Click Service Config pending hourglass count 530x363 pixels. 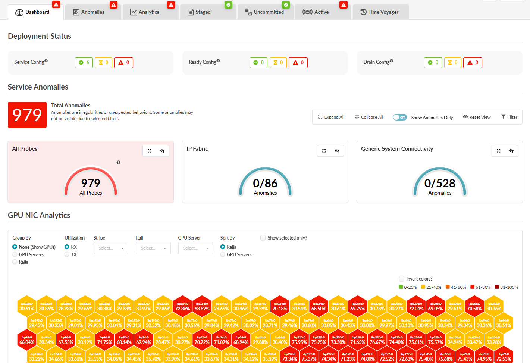[x=104, y=63]
